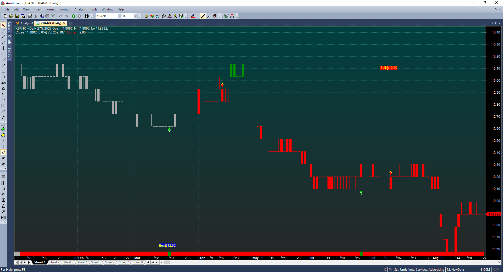Close the KBANK (Daily) tab
Viewport: 503px width, 272px height.
pyautogui.click(x=64, y=23)
